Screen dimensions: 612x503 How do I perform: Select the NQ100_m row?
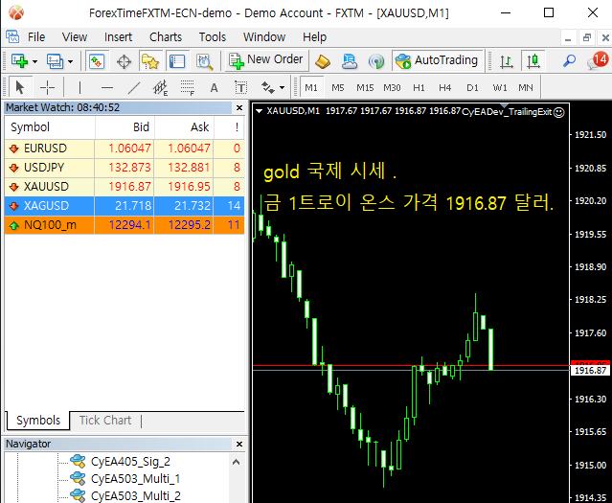coord(125,225)
